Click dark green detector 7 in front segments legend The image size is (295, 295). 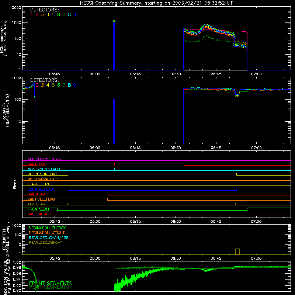click(64, 15)
